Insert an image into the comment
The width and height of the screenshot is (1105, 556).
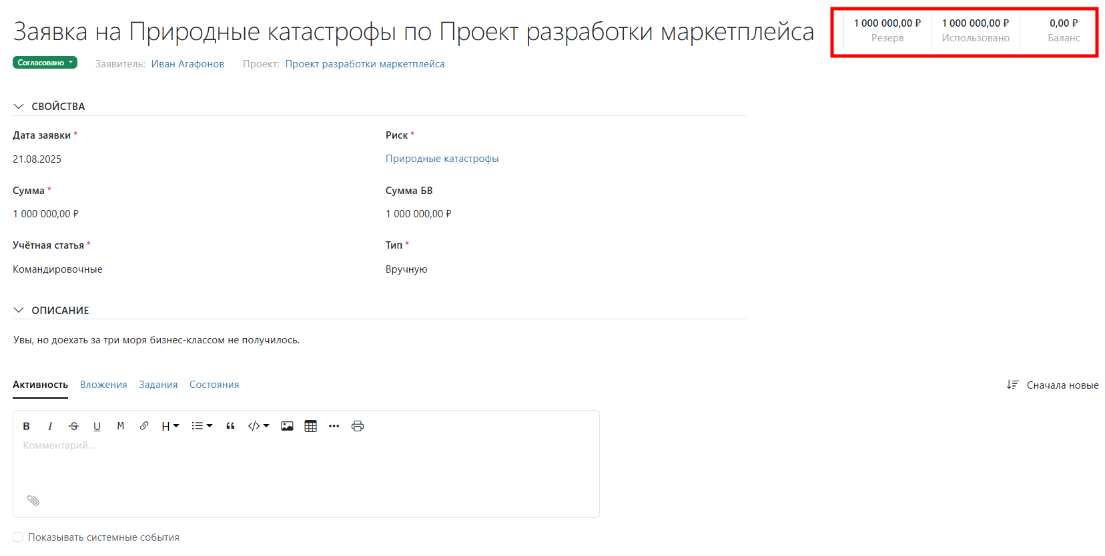point(287,426)
